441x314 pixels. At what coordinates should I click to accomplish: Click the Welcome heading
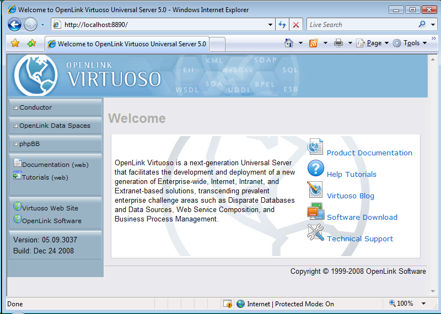[x=137, y=118]
